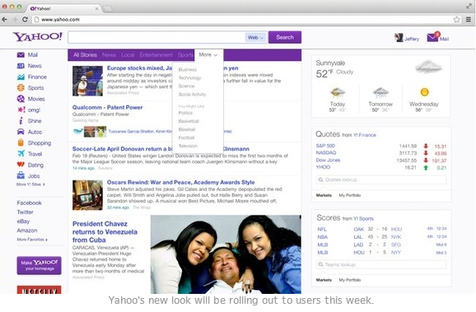Open the Dating heart icon
Viewport: 476px width, 312px height.
coord(21,165)
